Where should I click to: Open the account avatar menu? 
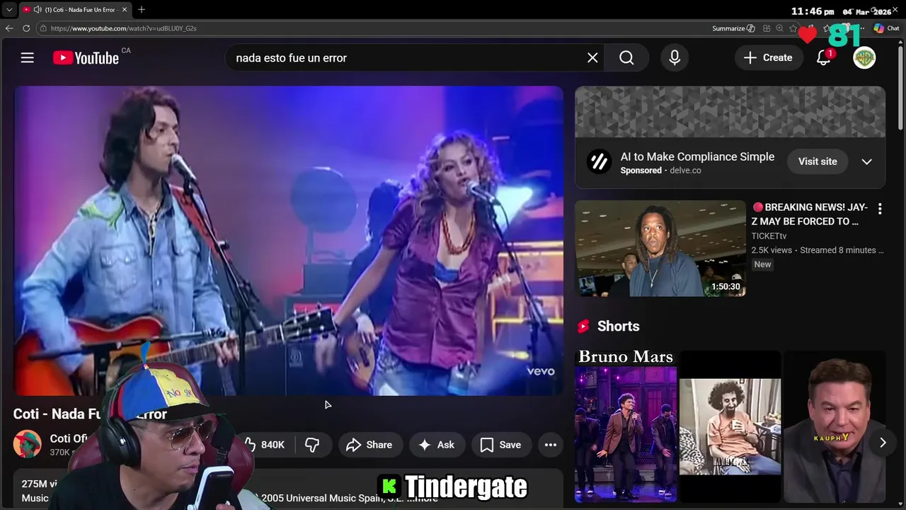point(864,58)
